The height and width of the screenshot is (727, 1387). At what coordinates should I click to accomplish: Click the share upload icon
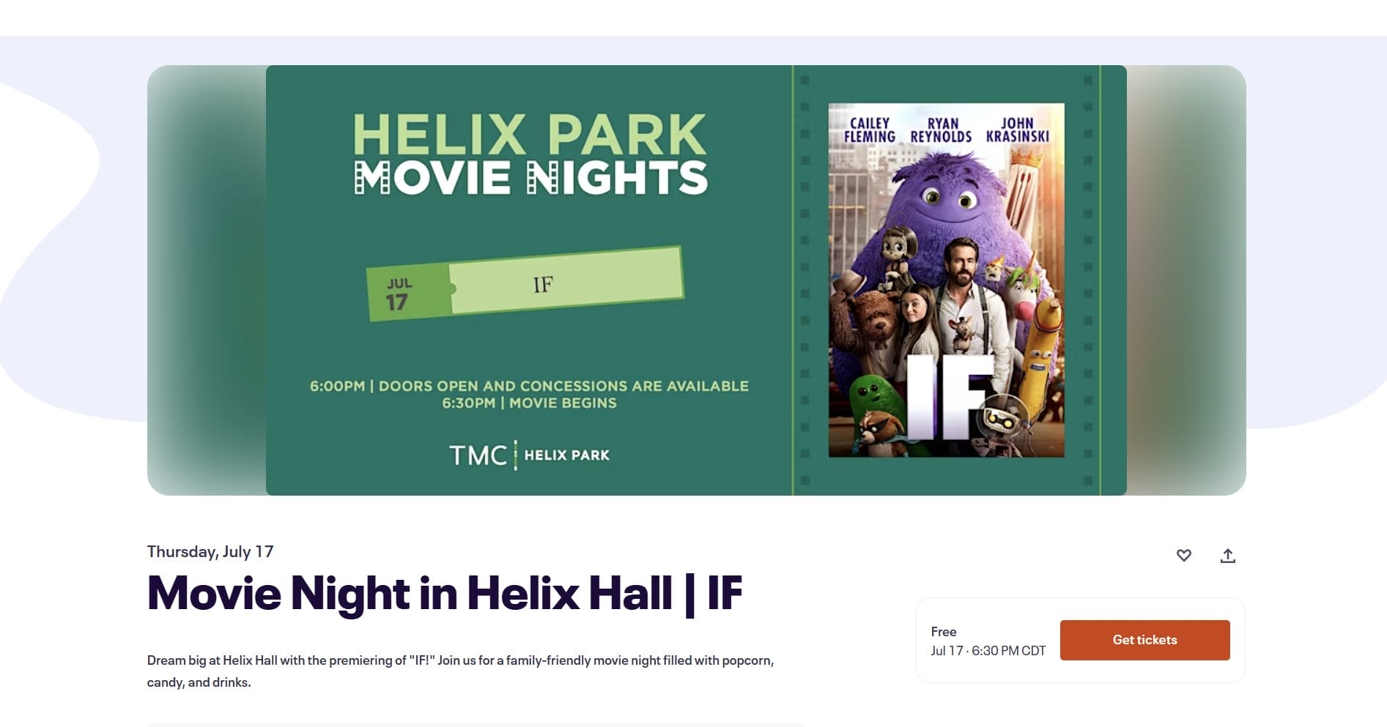[x=1228, y=556]
